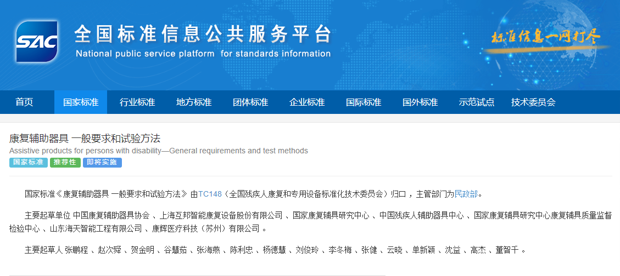Navigate to 团体标准 page

250,102
